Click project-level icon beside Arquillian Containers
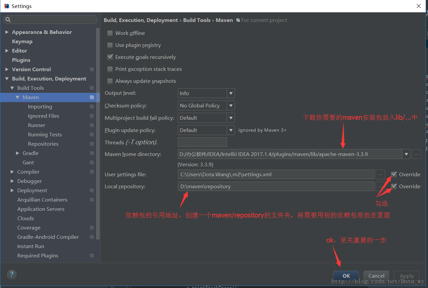The width and height of the screenshot is (428, 288). point(92,200)
